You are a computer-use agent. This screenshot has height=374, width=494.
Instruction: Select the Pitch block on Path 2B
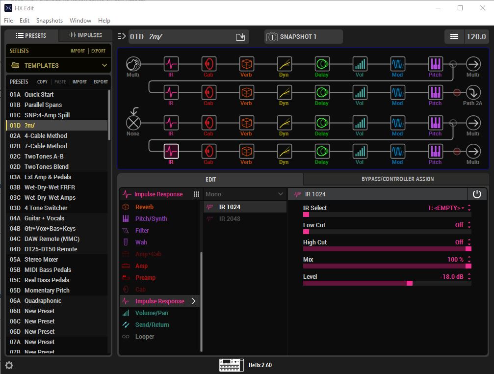[436, 152]
